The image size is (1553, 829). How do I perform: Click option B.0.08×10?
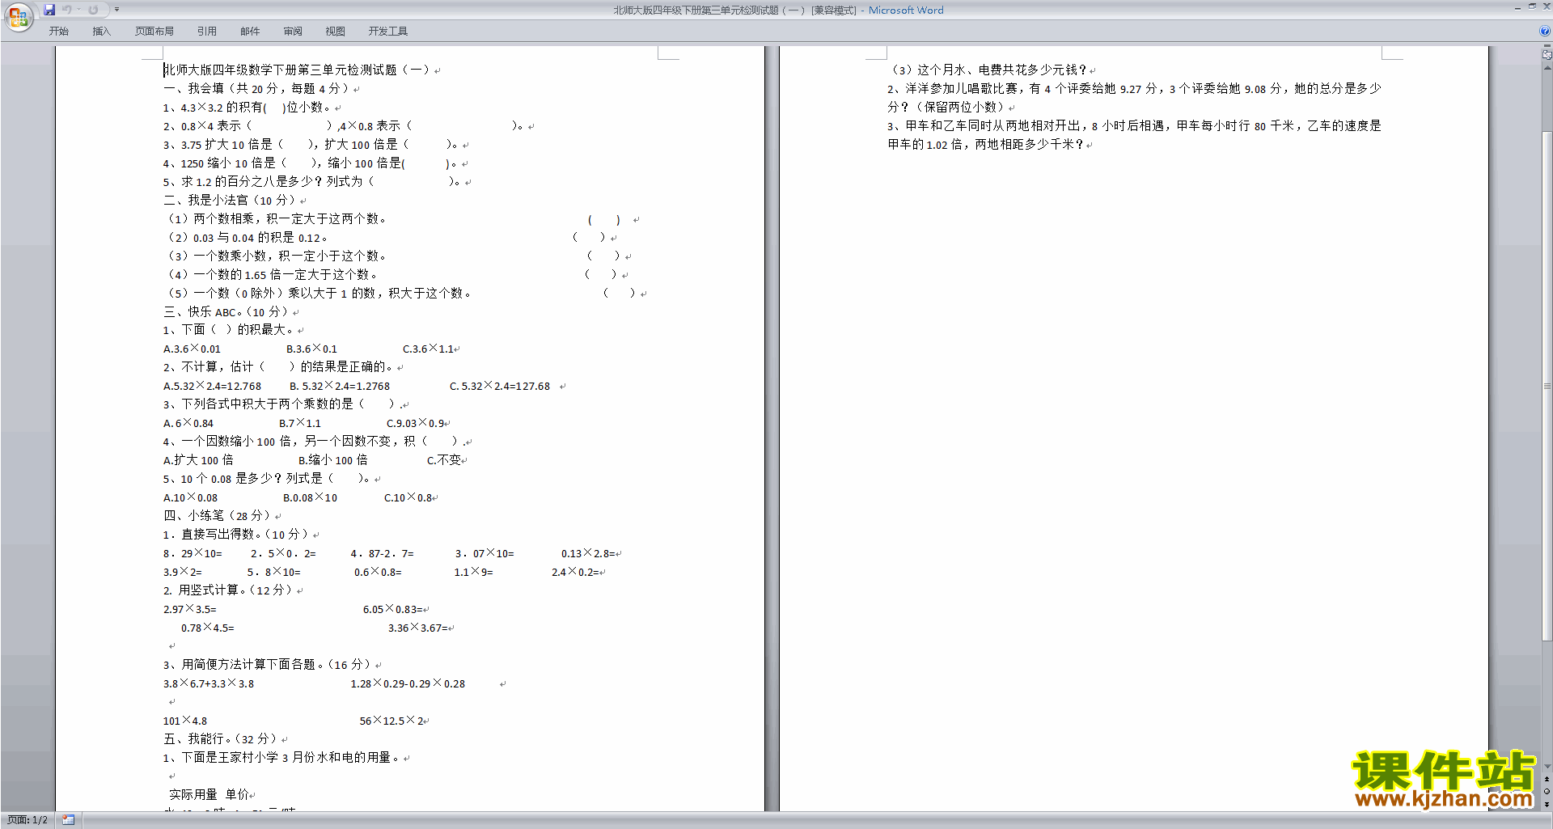(310, 498)
